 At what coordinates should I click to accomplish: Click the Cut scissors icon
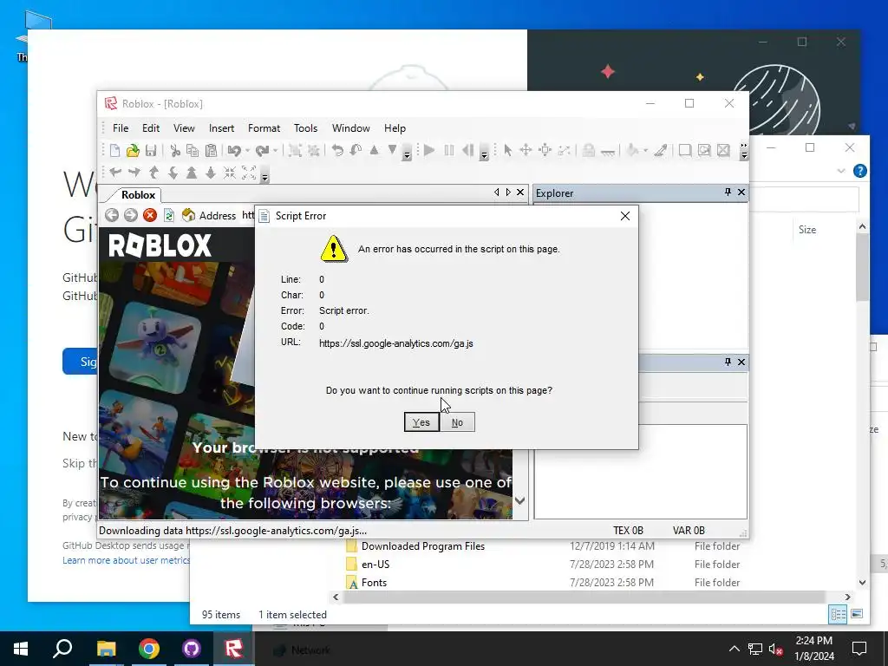point(175,151)
